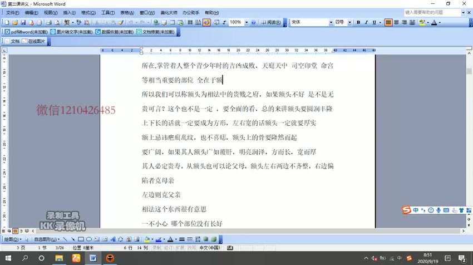473x265 pixels.
Task: Open Formatting toolbar font color dropdown
Action: click(440, 22)
